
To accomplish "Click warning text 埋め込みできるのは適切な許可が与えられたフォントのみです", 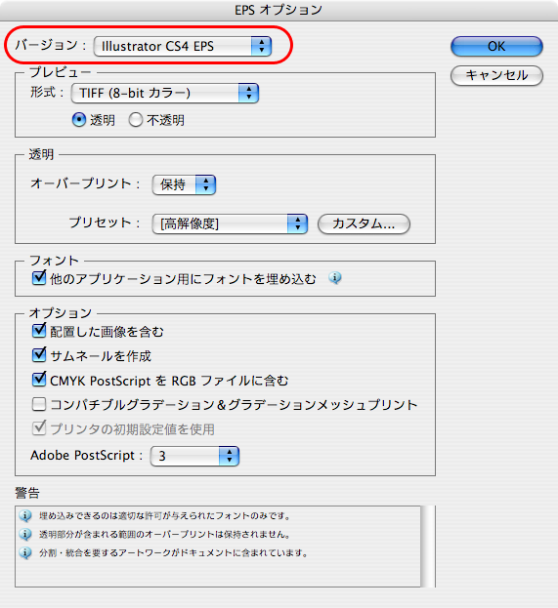I will tap(164, 516).
